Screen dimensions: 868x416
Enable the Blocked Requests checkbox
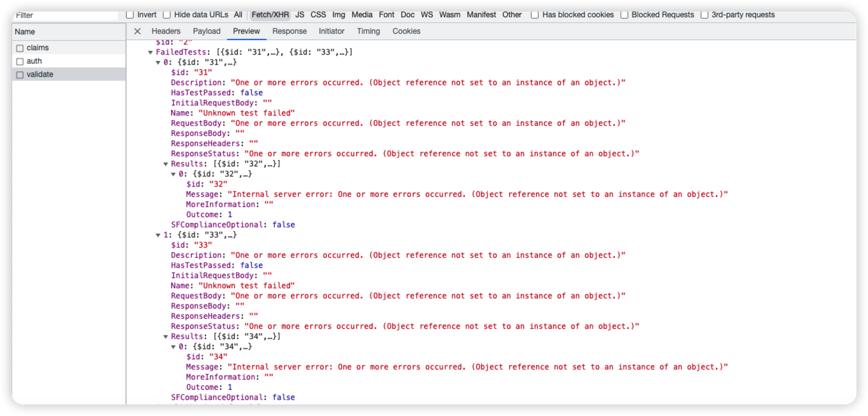point(625,15)
